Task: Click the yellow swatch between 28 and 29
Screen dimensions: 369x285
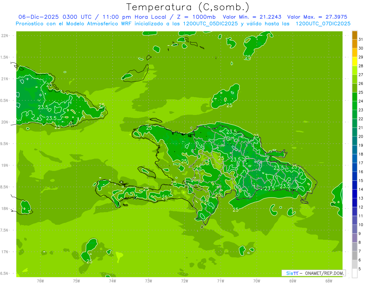Action: (x=355, y=61)
